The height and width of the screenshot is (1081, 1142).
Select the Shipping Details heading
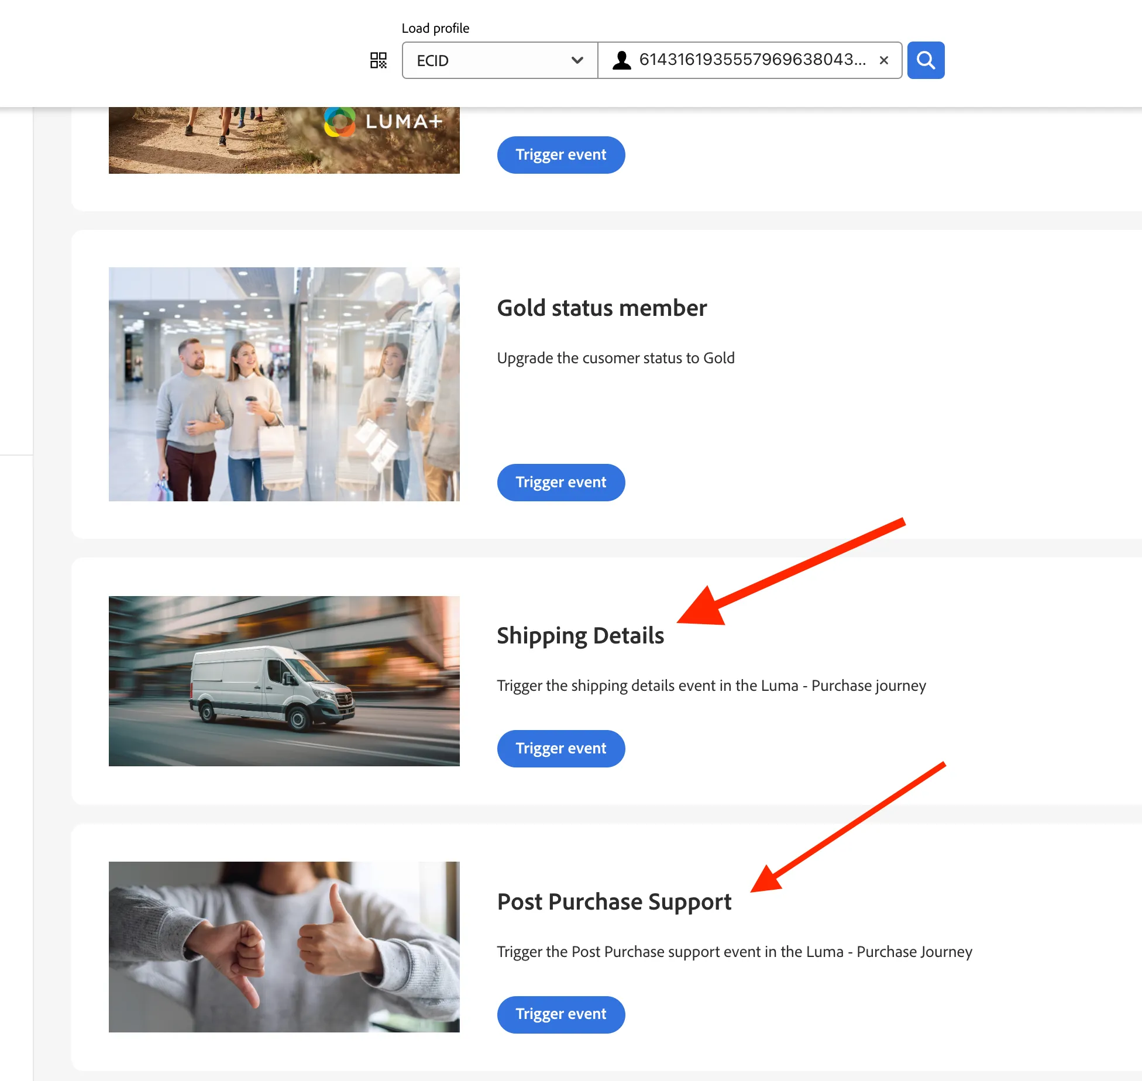(580, 636)
